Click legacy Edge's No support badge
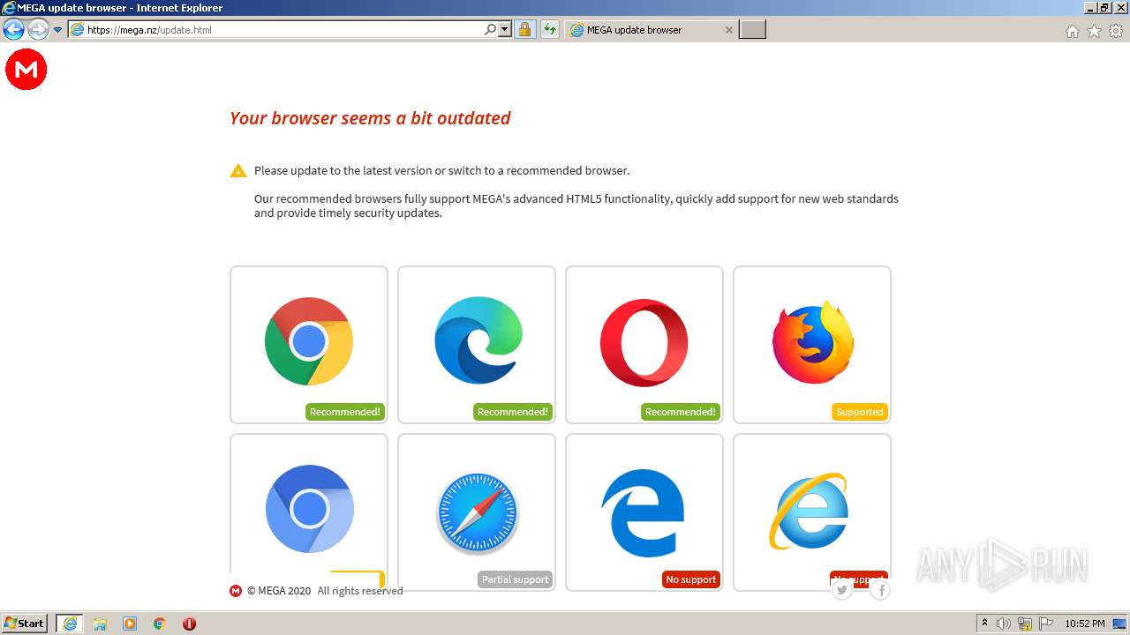Screen dimensions: 1130x635 [691, 579]
